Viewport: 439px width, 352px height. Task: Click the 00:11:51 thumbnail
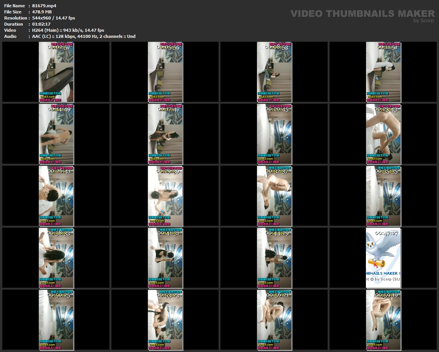coord(383,72)
